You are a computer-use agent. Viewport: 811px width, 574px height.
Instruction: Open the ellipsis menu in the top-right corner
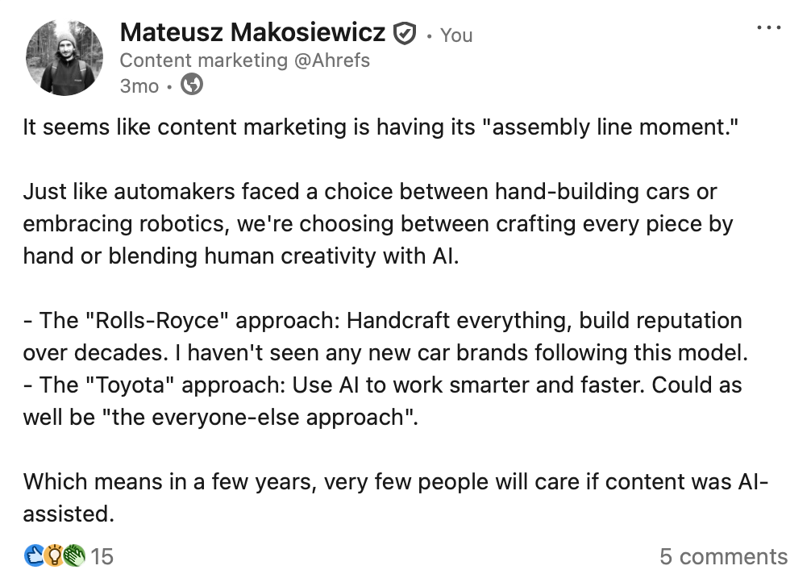pyautogui.click(x=770, y=27)
